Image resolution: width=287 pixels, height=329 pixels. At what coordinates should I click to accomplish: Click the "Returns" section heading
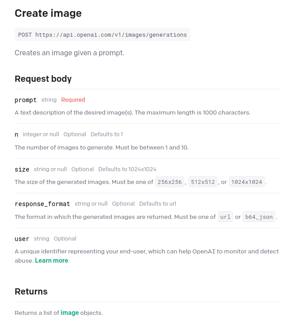[31, 291]
